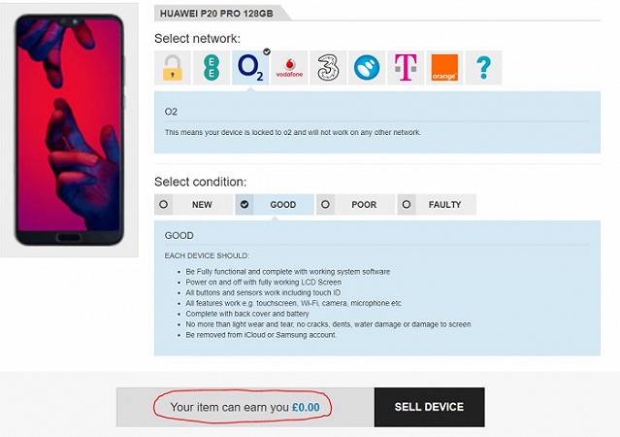Screen dimensions: 620x437
Task: Open the Huawei P20 Pro phone image
Action: tap(69, 130)
